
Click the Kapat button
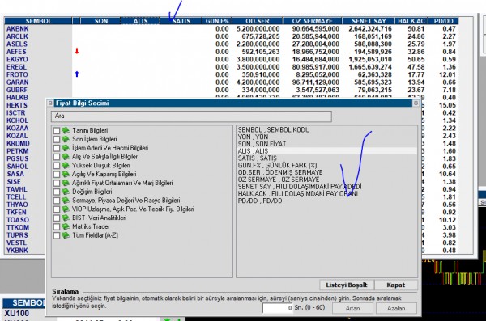click(396, 285)
